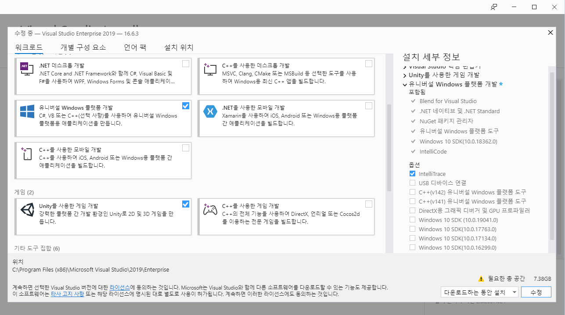Click the Xamarin icon for .NET mobile development

point(210,111)
